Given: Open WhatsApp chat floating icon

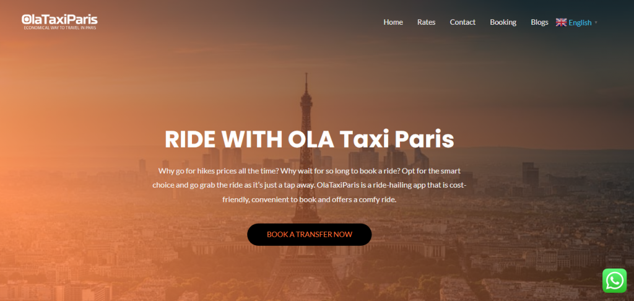Looking at the screenshot, I should (x=614, y=281).
